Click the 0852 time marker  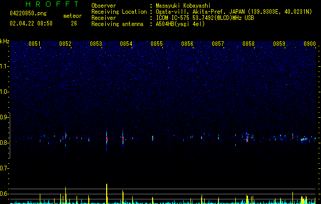[65, 43]
